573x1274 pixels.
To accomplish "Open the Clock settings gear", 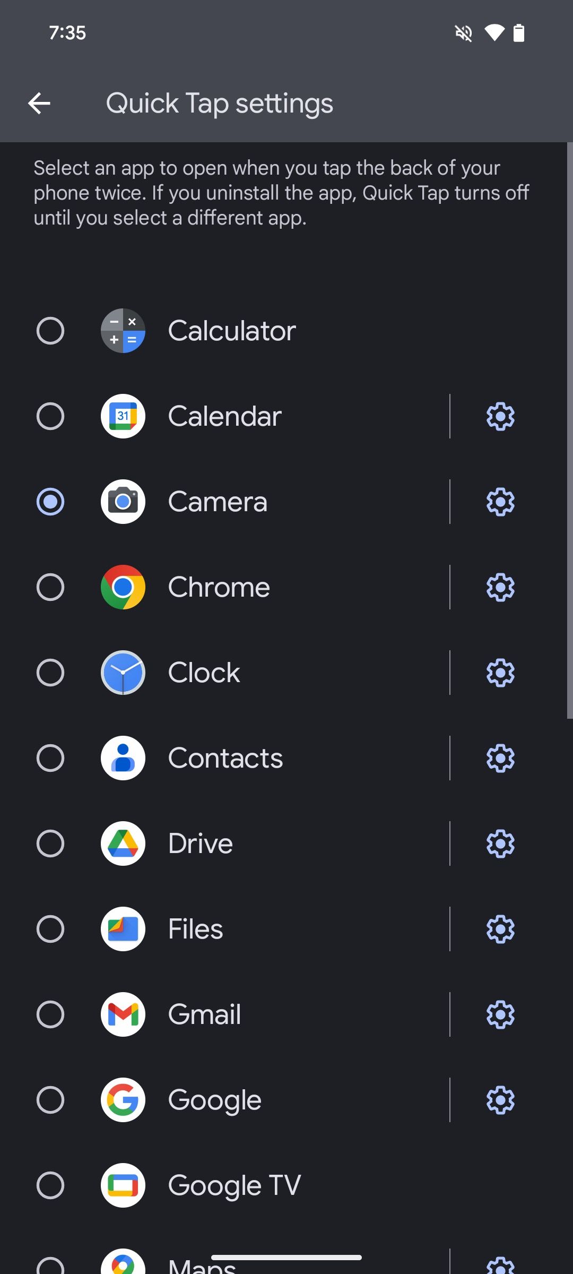I will (x=500, y=673).
